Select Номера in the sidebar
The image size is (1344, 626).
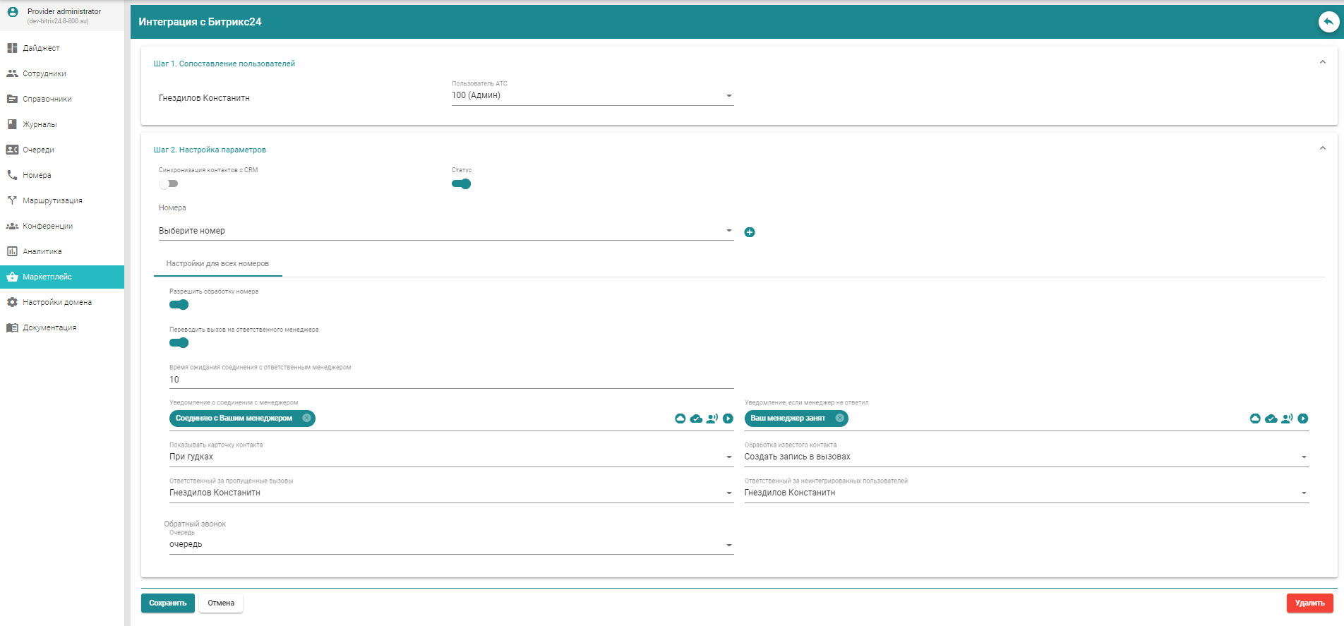62,175
